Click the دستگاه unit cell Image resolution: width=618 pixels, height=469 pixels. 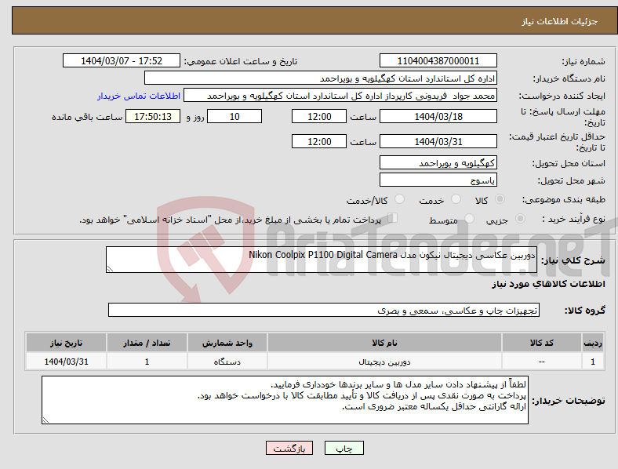[227, 362]
